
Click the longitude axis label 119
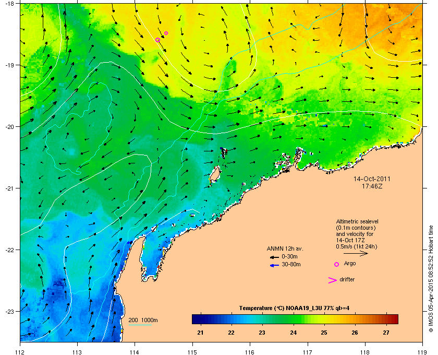coord(422,352)
